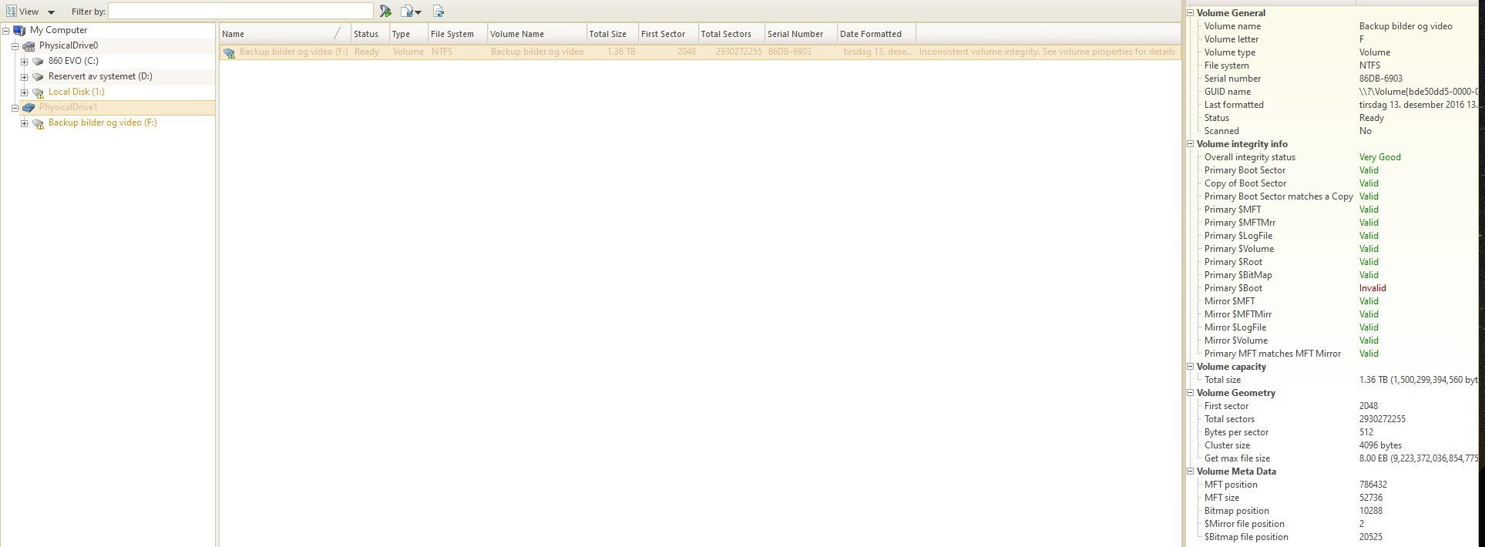Select the MFT position property row
The width and height of the screenshot is (1485, 547).
(x=1339, y=485)
